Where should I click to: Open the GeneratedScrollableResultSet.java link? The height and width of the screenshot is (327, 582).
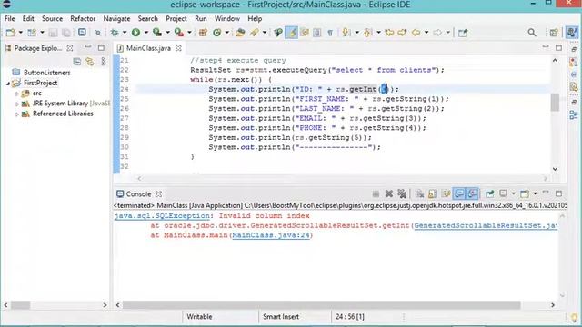coord(486,225)
